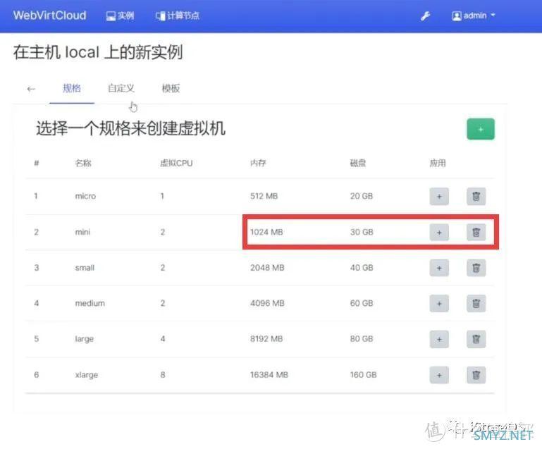The image size is (542, 449).
Task: Apply the micro flavor plus button
Action: click(x=439, y=197)
